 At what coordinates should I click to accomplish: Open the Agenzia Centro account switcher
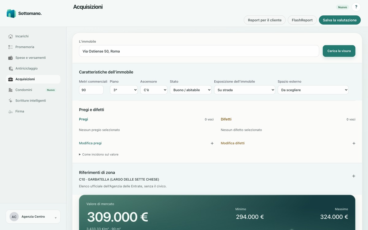[33, 217]
